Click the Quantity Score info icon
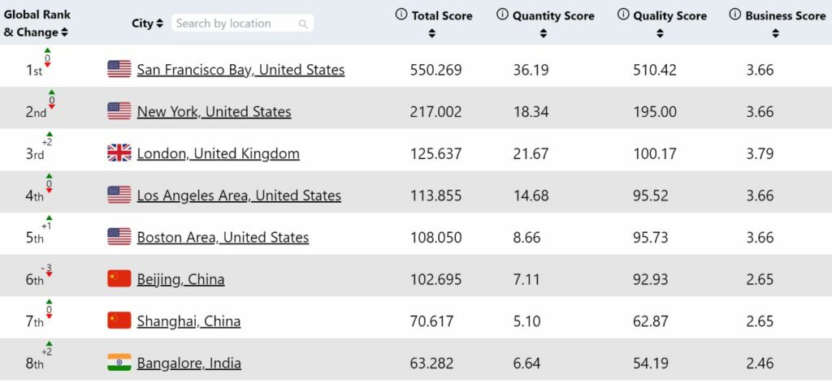 502,15
